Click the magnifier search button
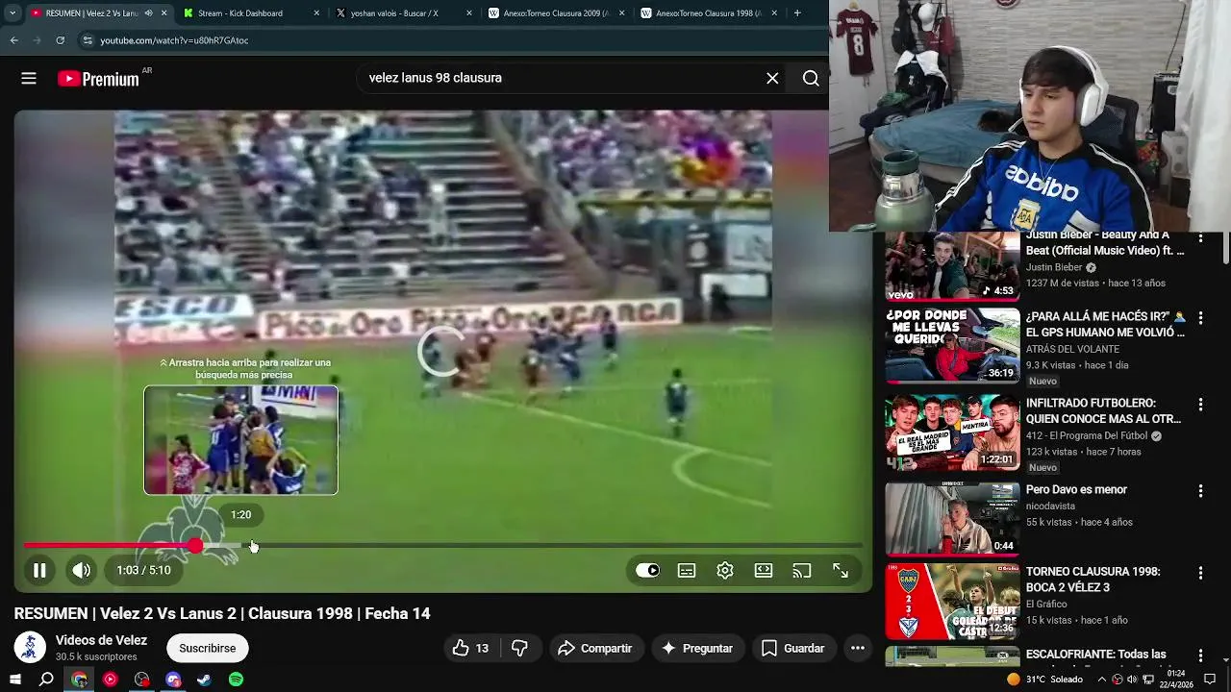The image size is (1231, 692). pos(811,79)
